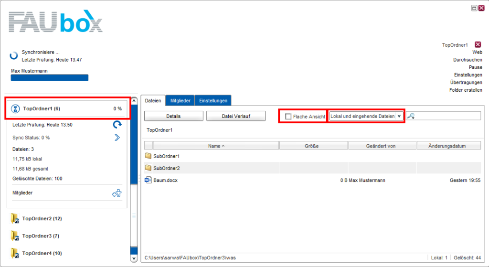Click the refresh icon beside Letzte Prüfung
Viewport: 489px width, 267px height.
pos(117,125)
